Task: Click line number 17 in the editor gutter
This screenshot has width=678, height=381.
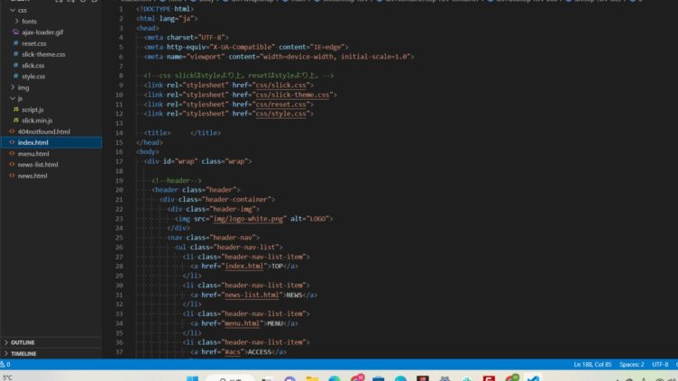Action: click(x=119, y=161)
